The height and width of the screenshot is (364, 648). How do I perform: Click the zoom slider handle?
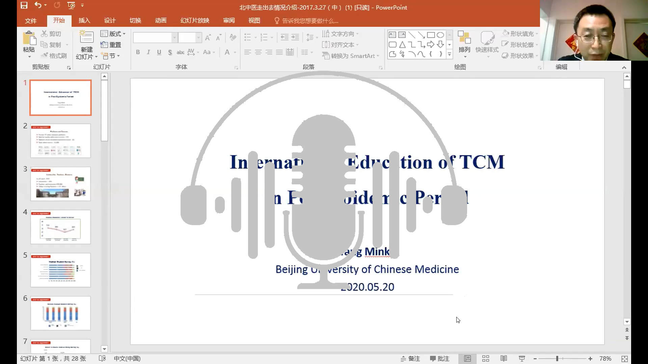557,359
